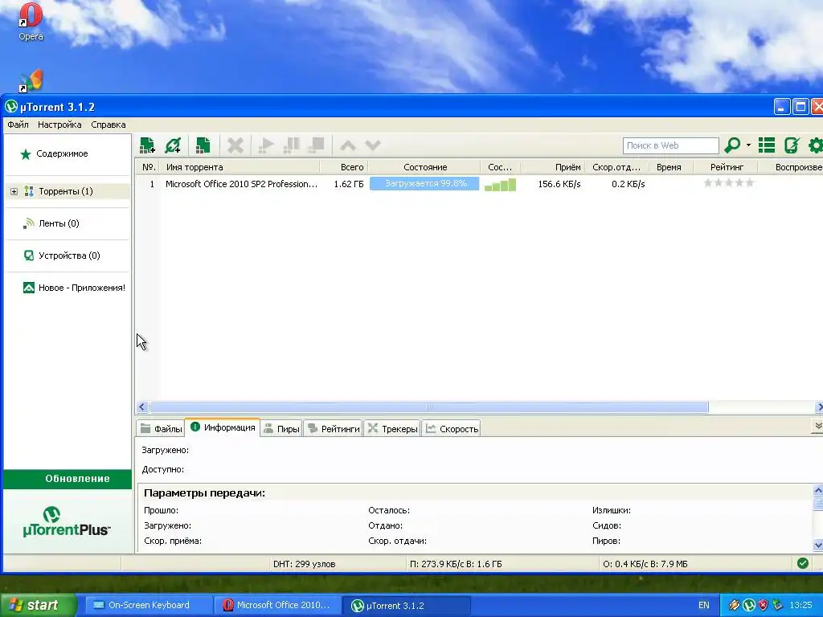Viewport: 823px width, 617px height.
Task: Click the green health bars indicator
Action: (500, 185)
